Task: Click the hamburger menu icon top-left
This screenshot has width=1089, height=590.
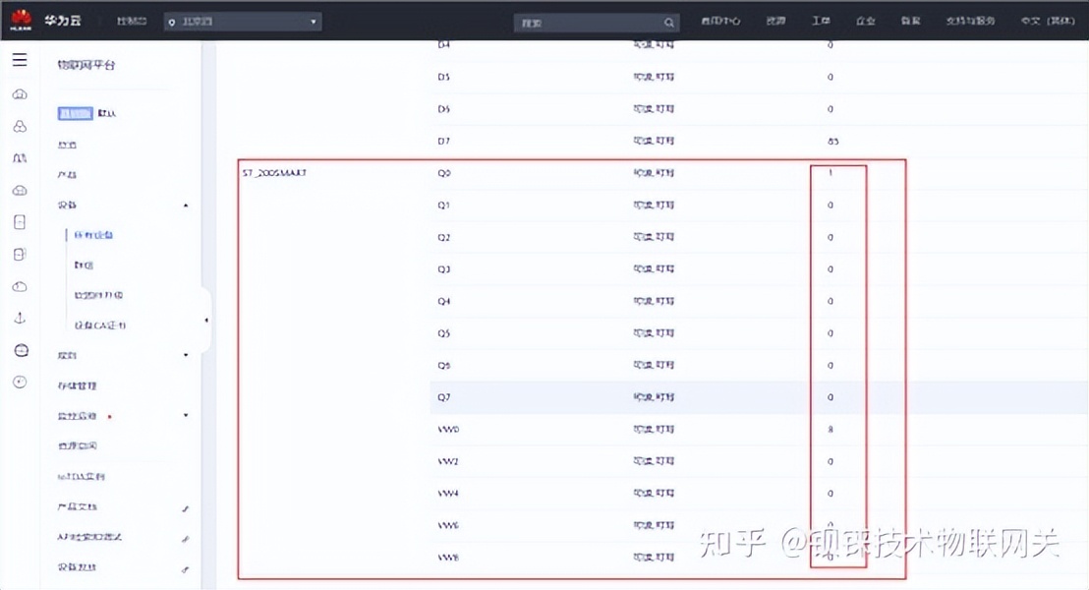Action: pyautogui.click(x=19, y=58)
